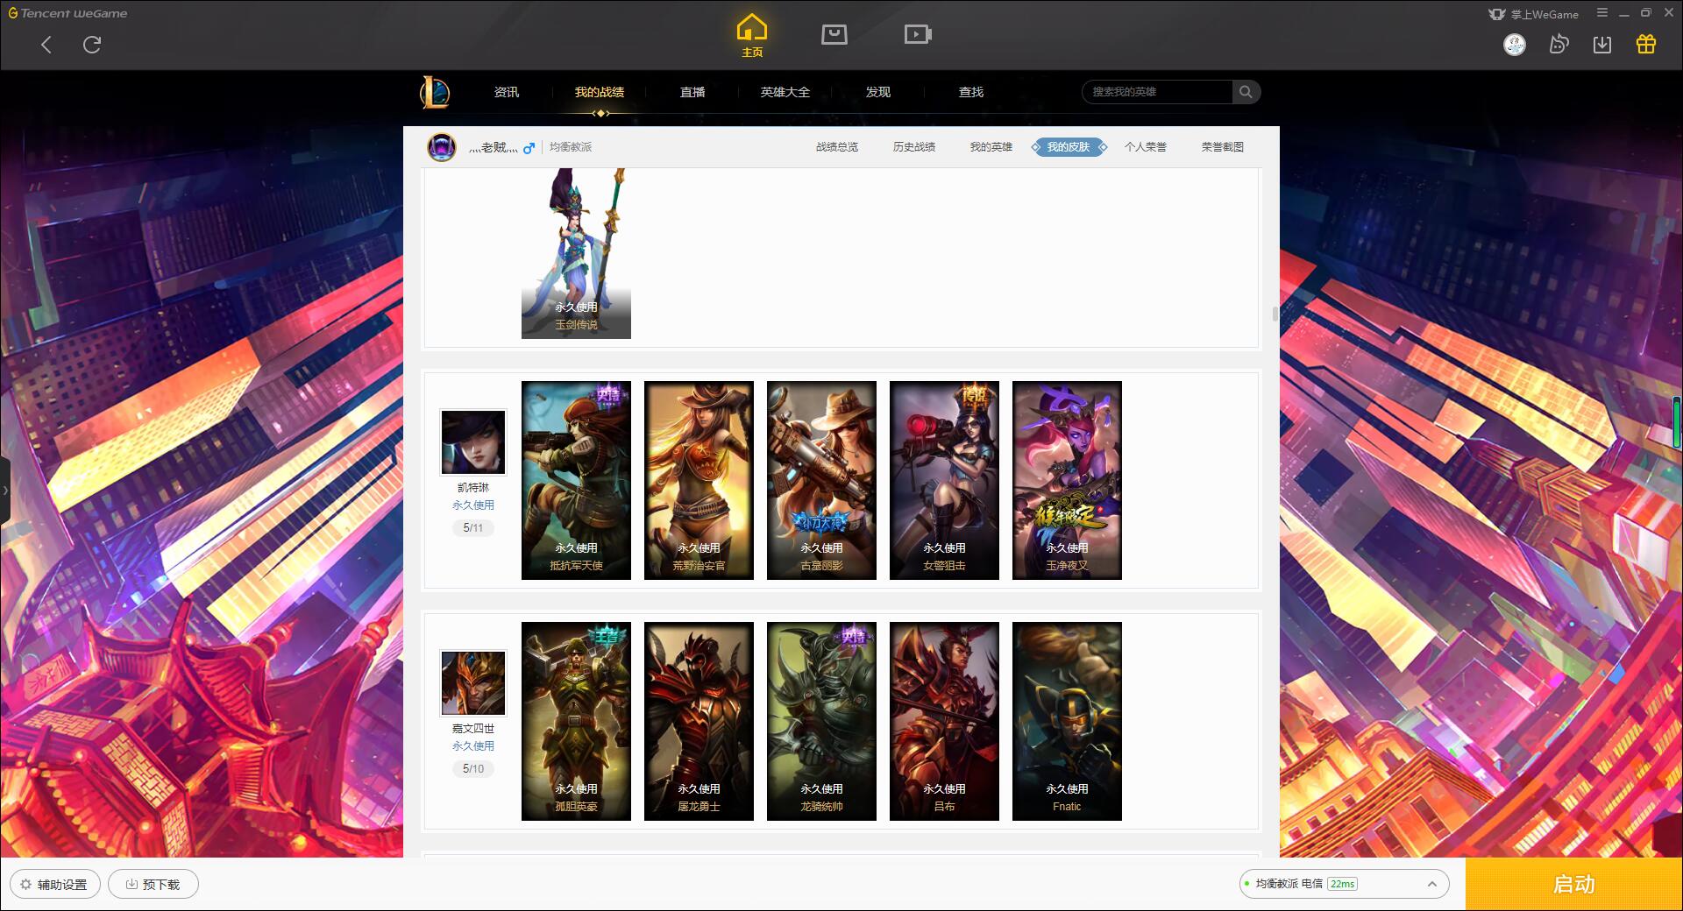Open 辅助设置 settings button
Image resolution: width=1683 pixels, height=911 pixels.
pyautogui.click(x=54, y=885)
